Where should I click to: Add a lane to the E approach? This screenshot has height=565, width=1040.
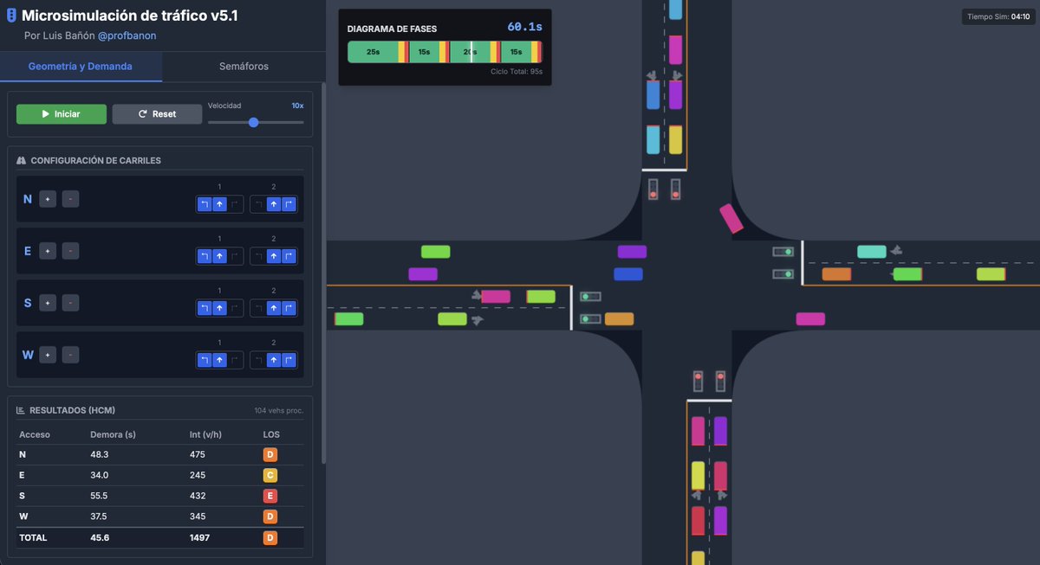point(48,251)
